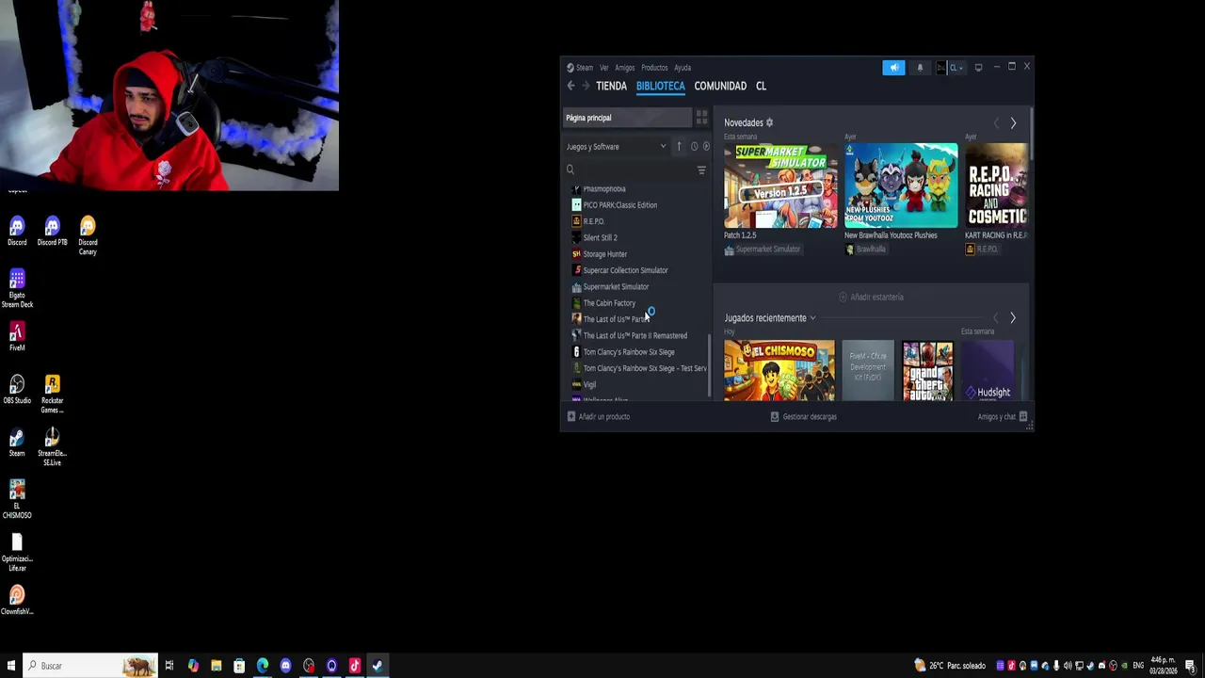The height and width of the screenshot is (678, 1205).
Task: Open StreamElements SE.Live desktop icon
Action: pyautogui.click(x=52, y=446)
